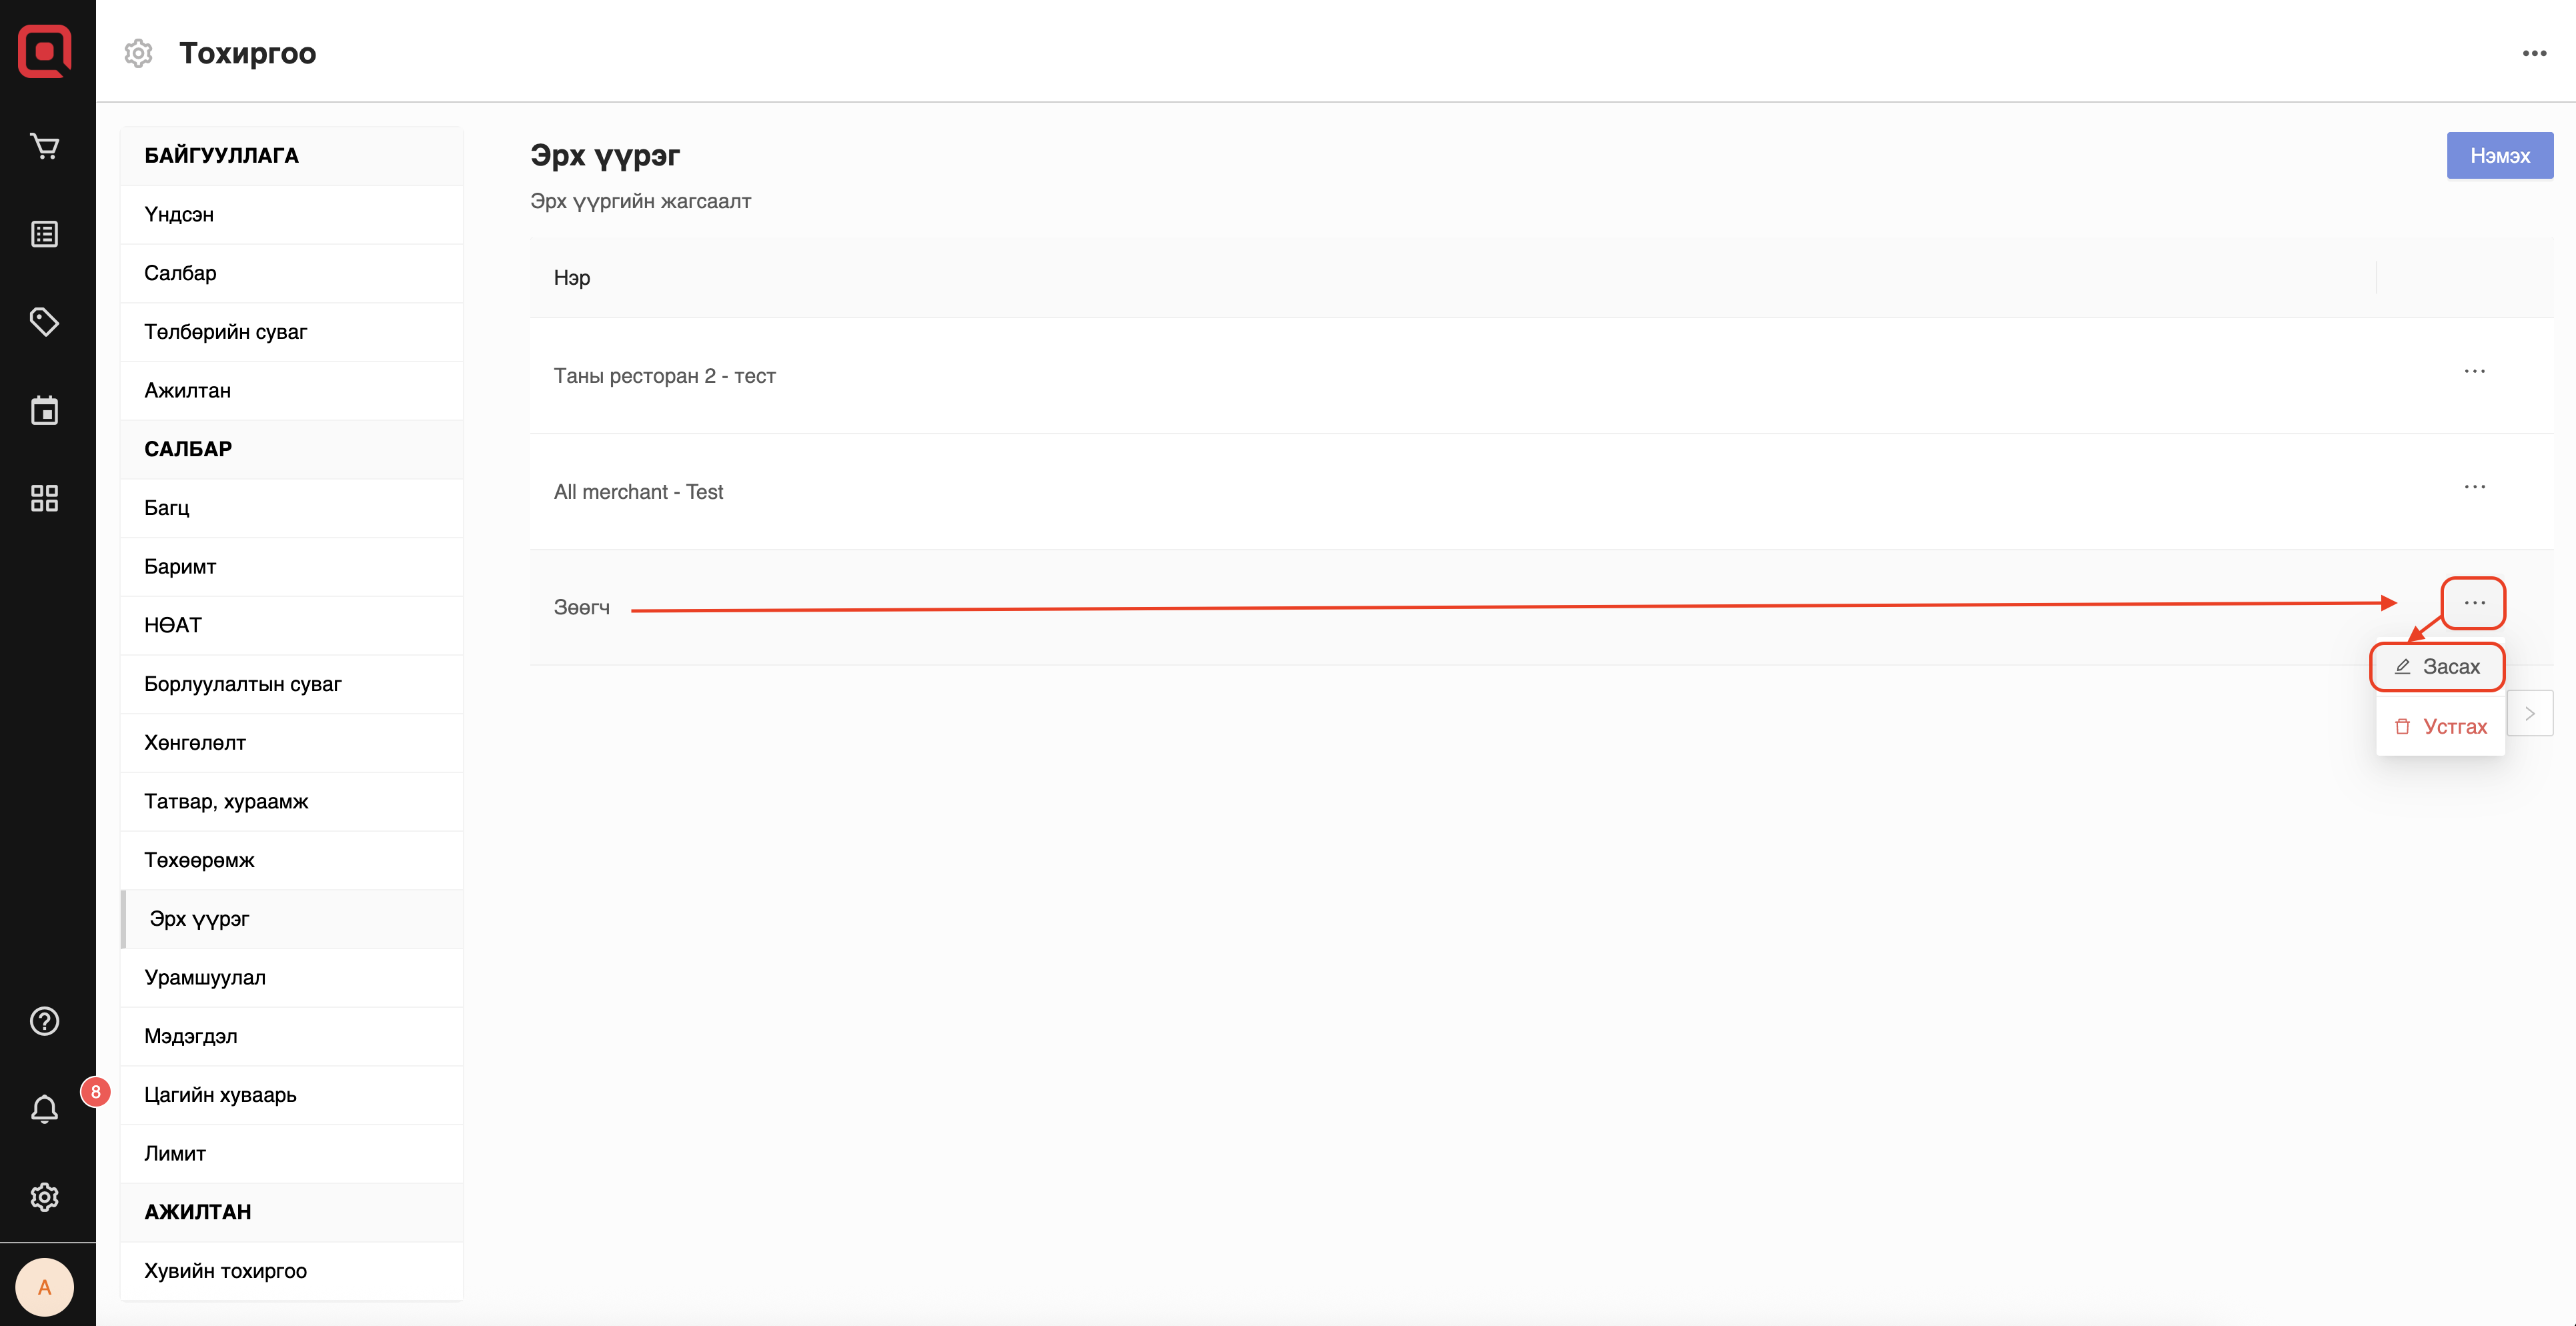Open the Цагийн хуваарь settings section
This screenshot has height=1326, width=2576.
coord(220,1095)
